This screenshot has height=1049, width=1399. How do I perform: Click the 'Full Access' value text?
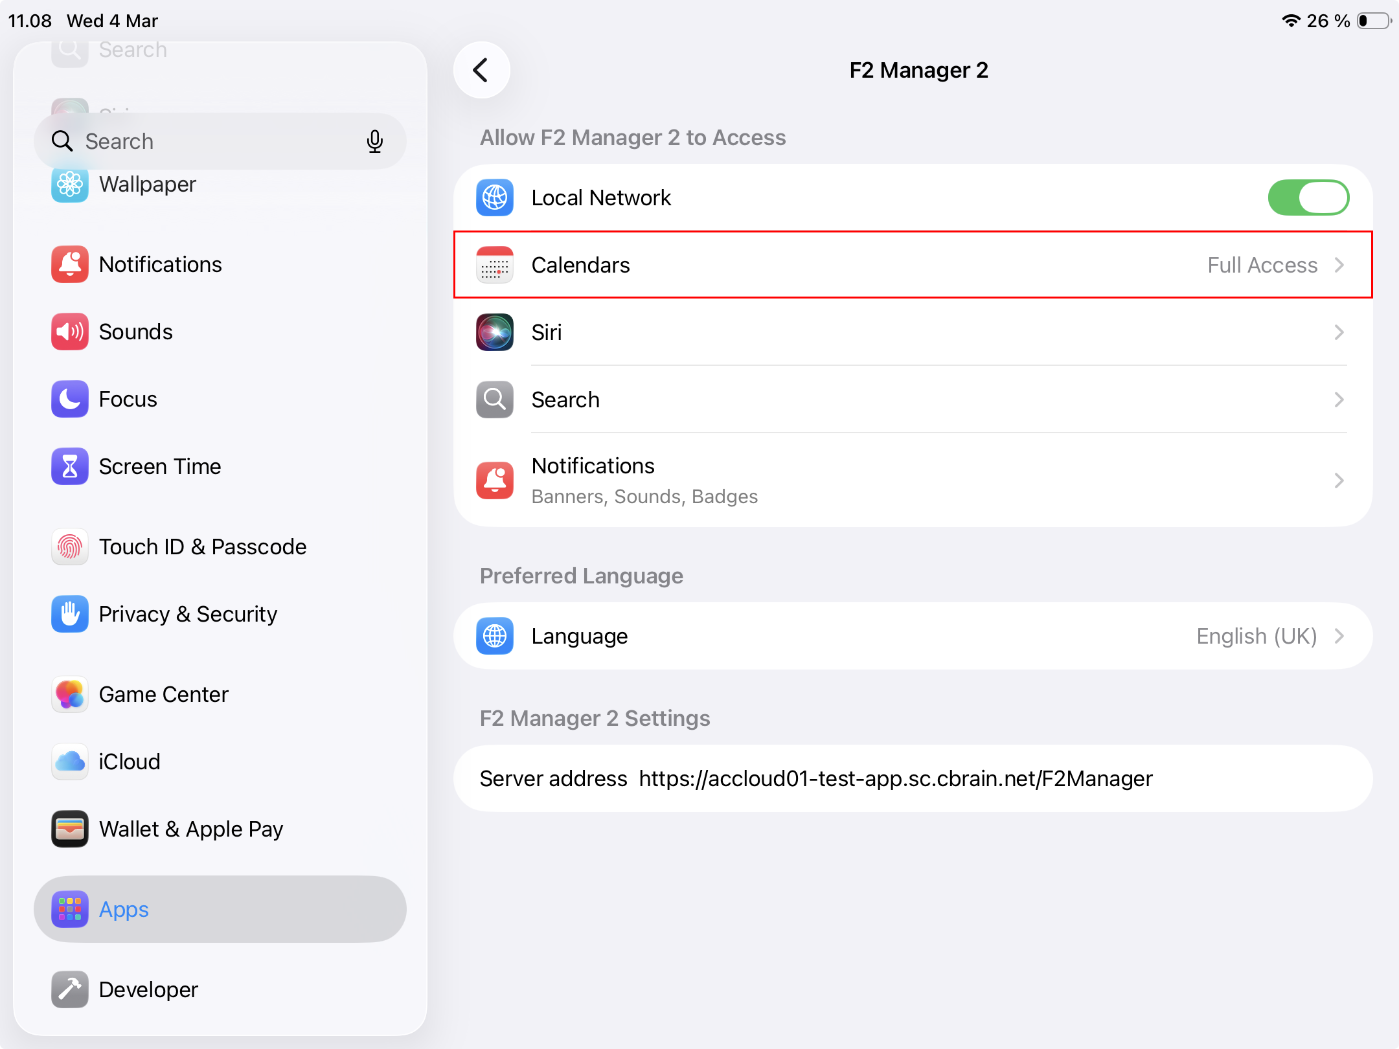[1262, 265]
